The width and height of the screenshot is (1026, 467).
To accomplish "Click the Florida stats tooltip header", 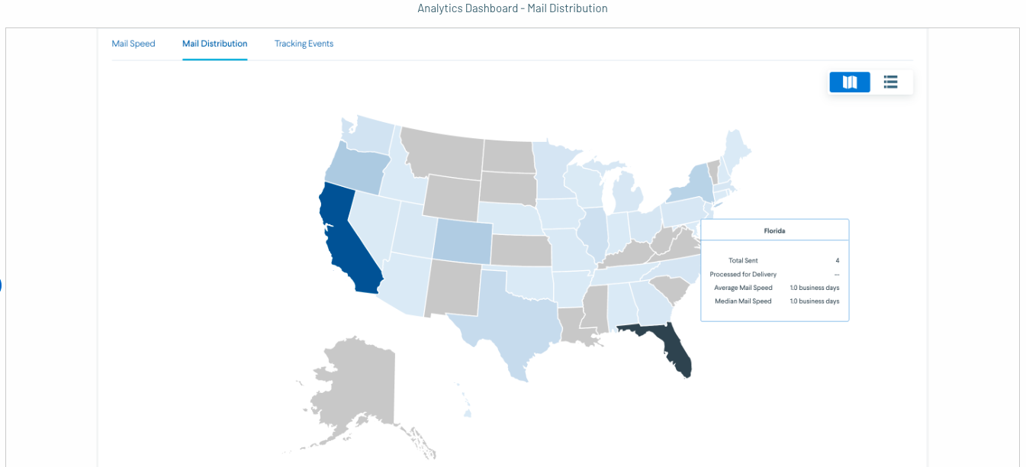I will pos(774,230).
